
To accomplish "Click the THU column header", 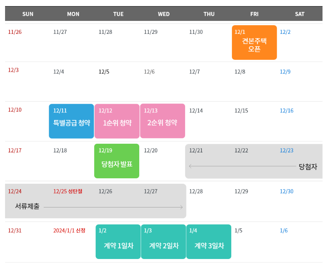I will coord(209,14).
